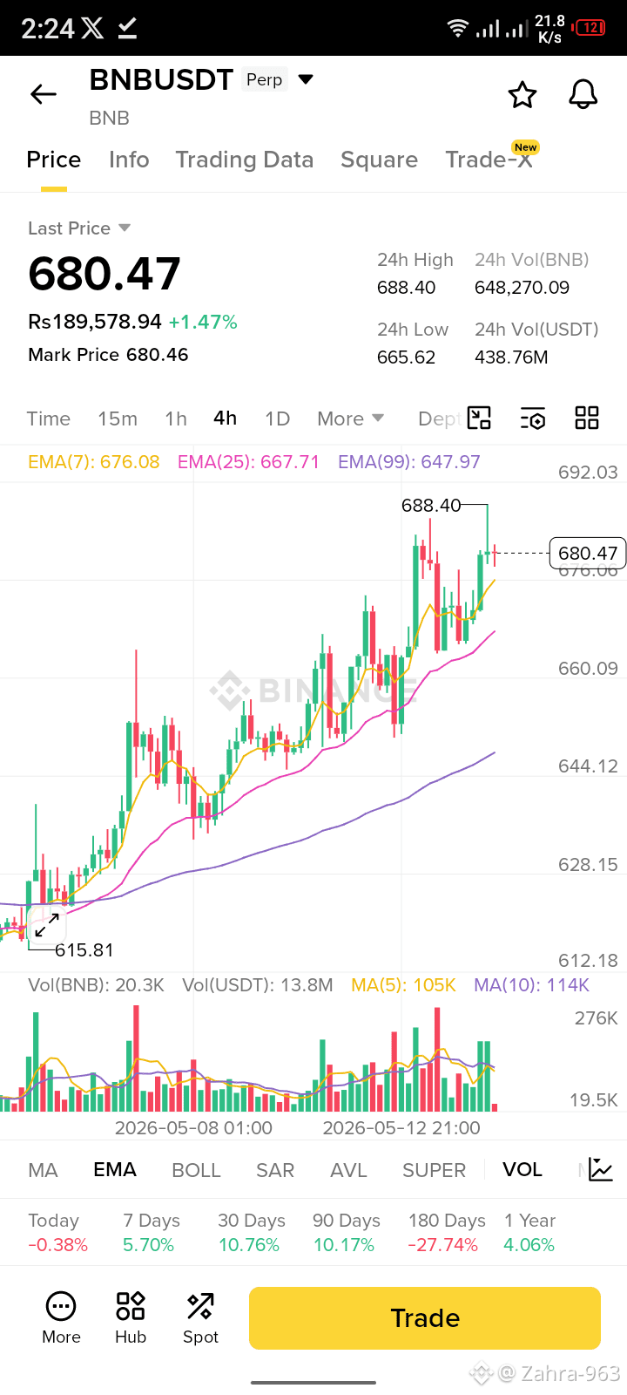
Task: Tap MA(10): 114K volume label
Action: tap(531, 985)
